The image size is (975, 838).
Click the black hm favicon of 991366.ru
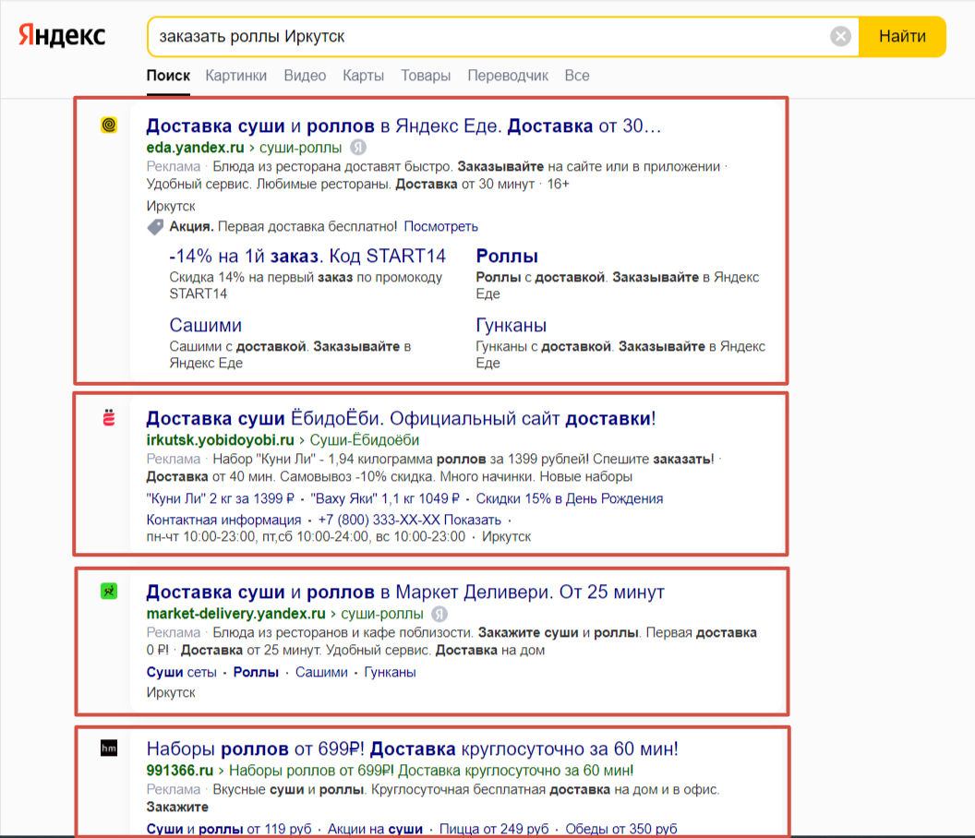[109, 748]
